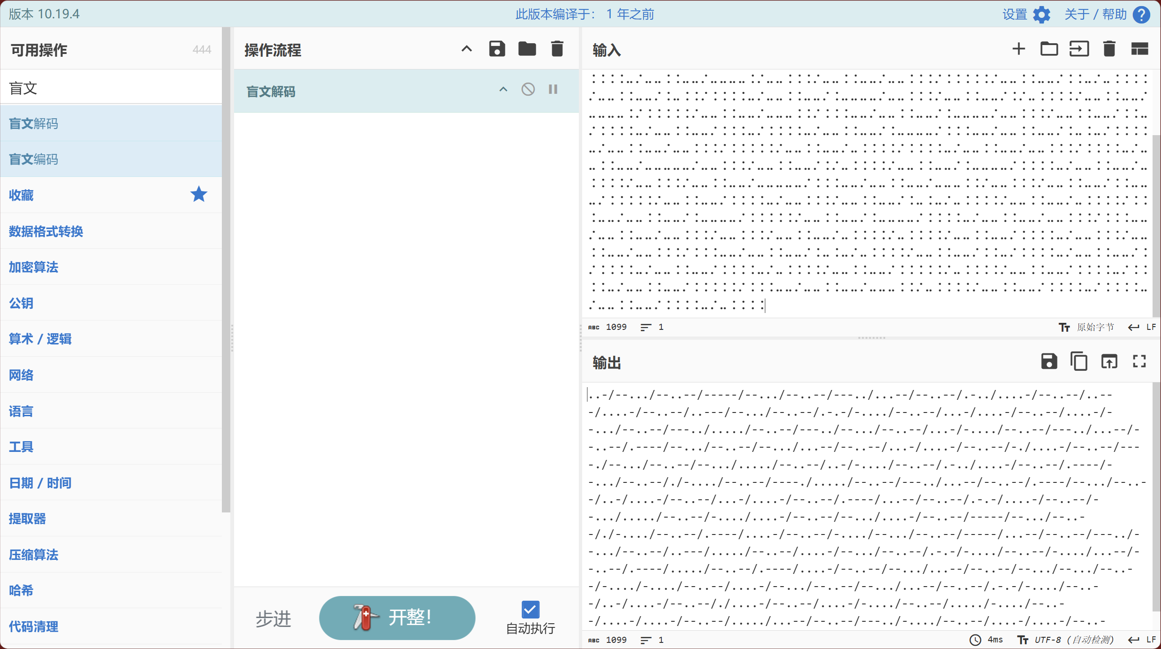Save the output to a file

coord(1049,361)
